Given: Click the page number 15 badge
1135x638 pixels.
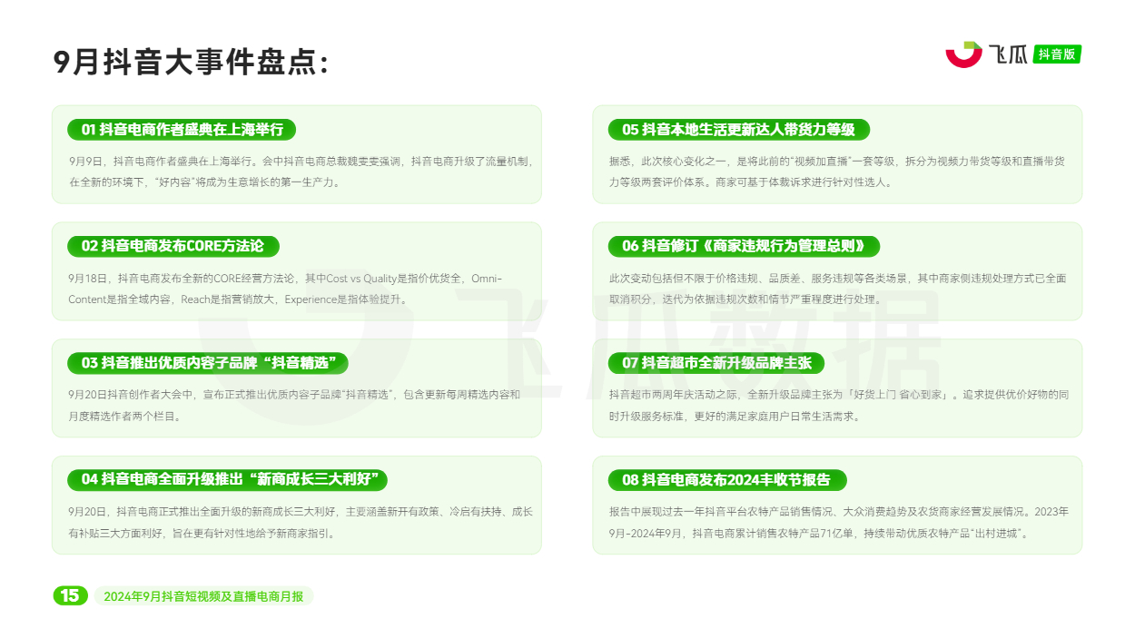Looking at the screenshot, I should point(70,596).
